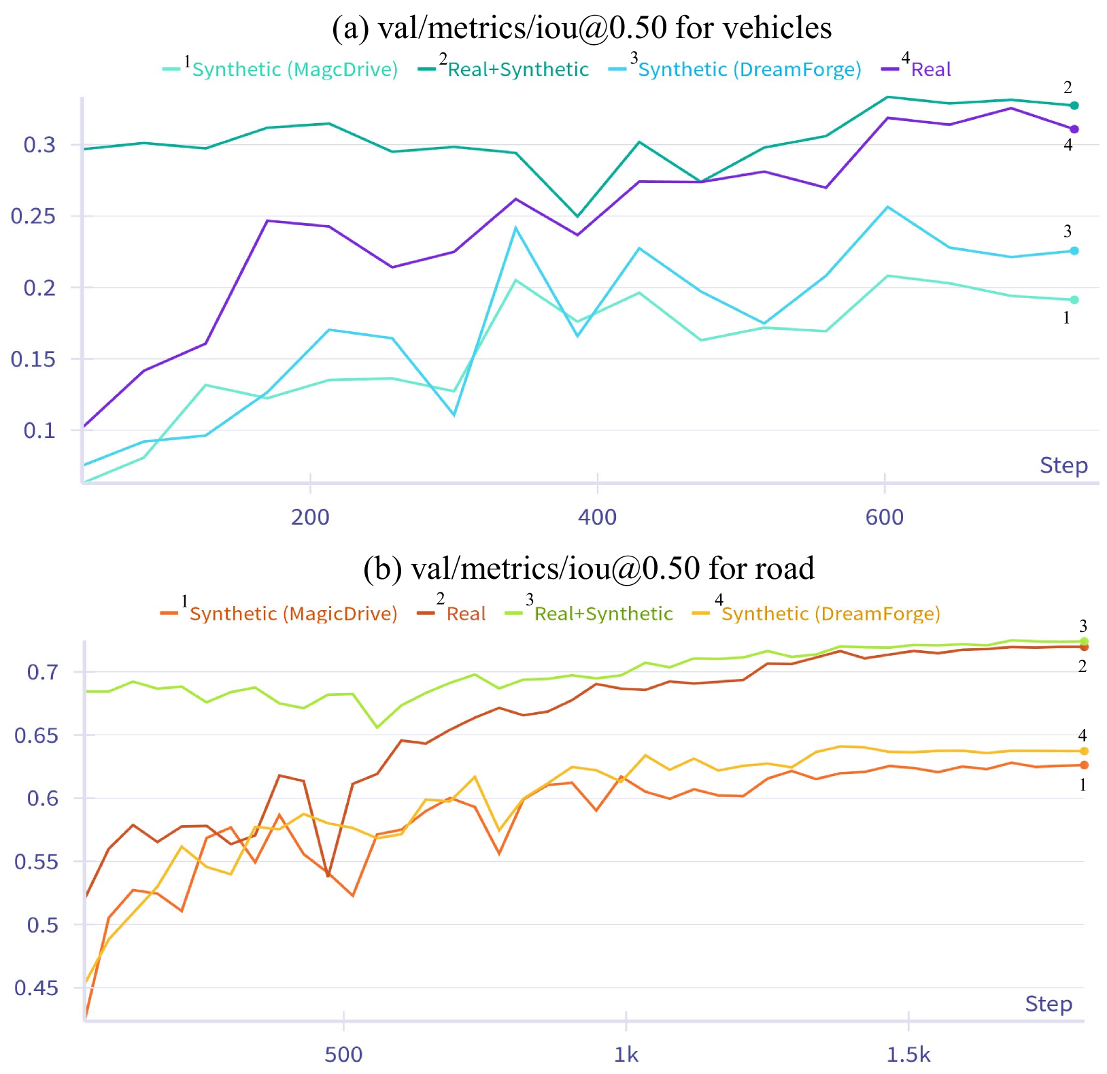This screenshot has height=1074, width=1107.
Task: Toggle the Synthetic (DreamForge) series in vehicles legend
Action: pos(749,69)
